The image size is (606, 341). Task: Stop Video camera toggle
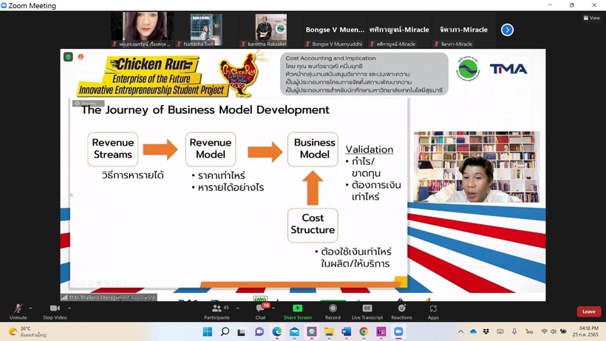click(55, 311)
